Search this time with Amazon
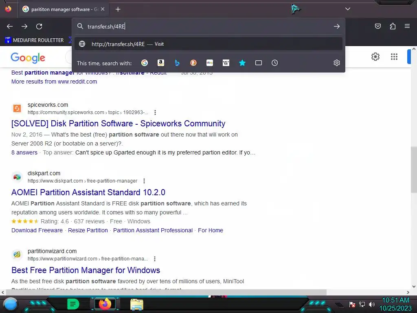Screen dimensions: 417x313 [160, 63]
